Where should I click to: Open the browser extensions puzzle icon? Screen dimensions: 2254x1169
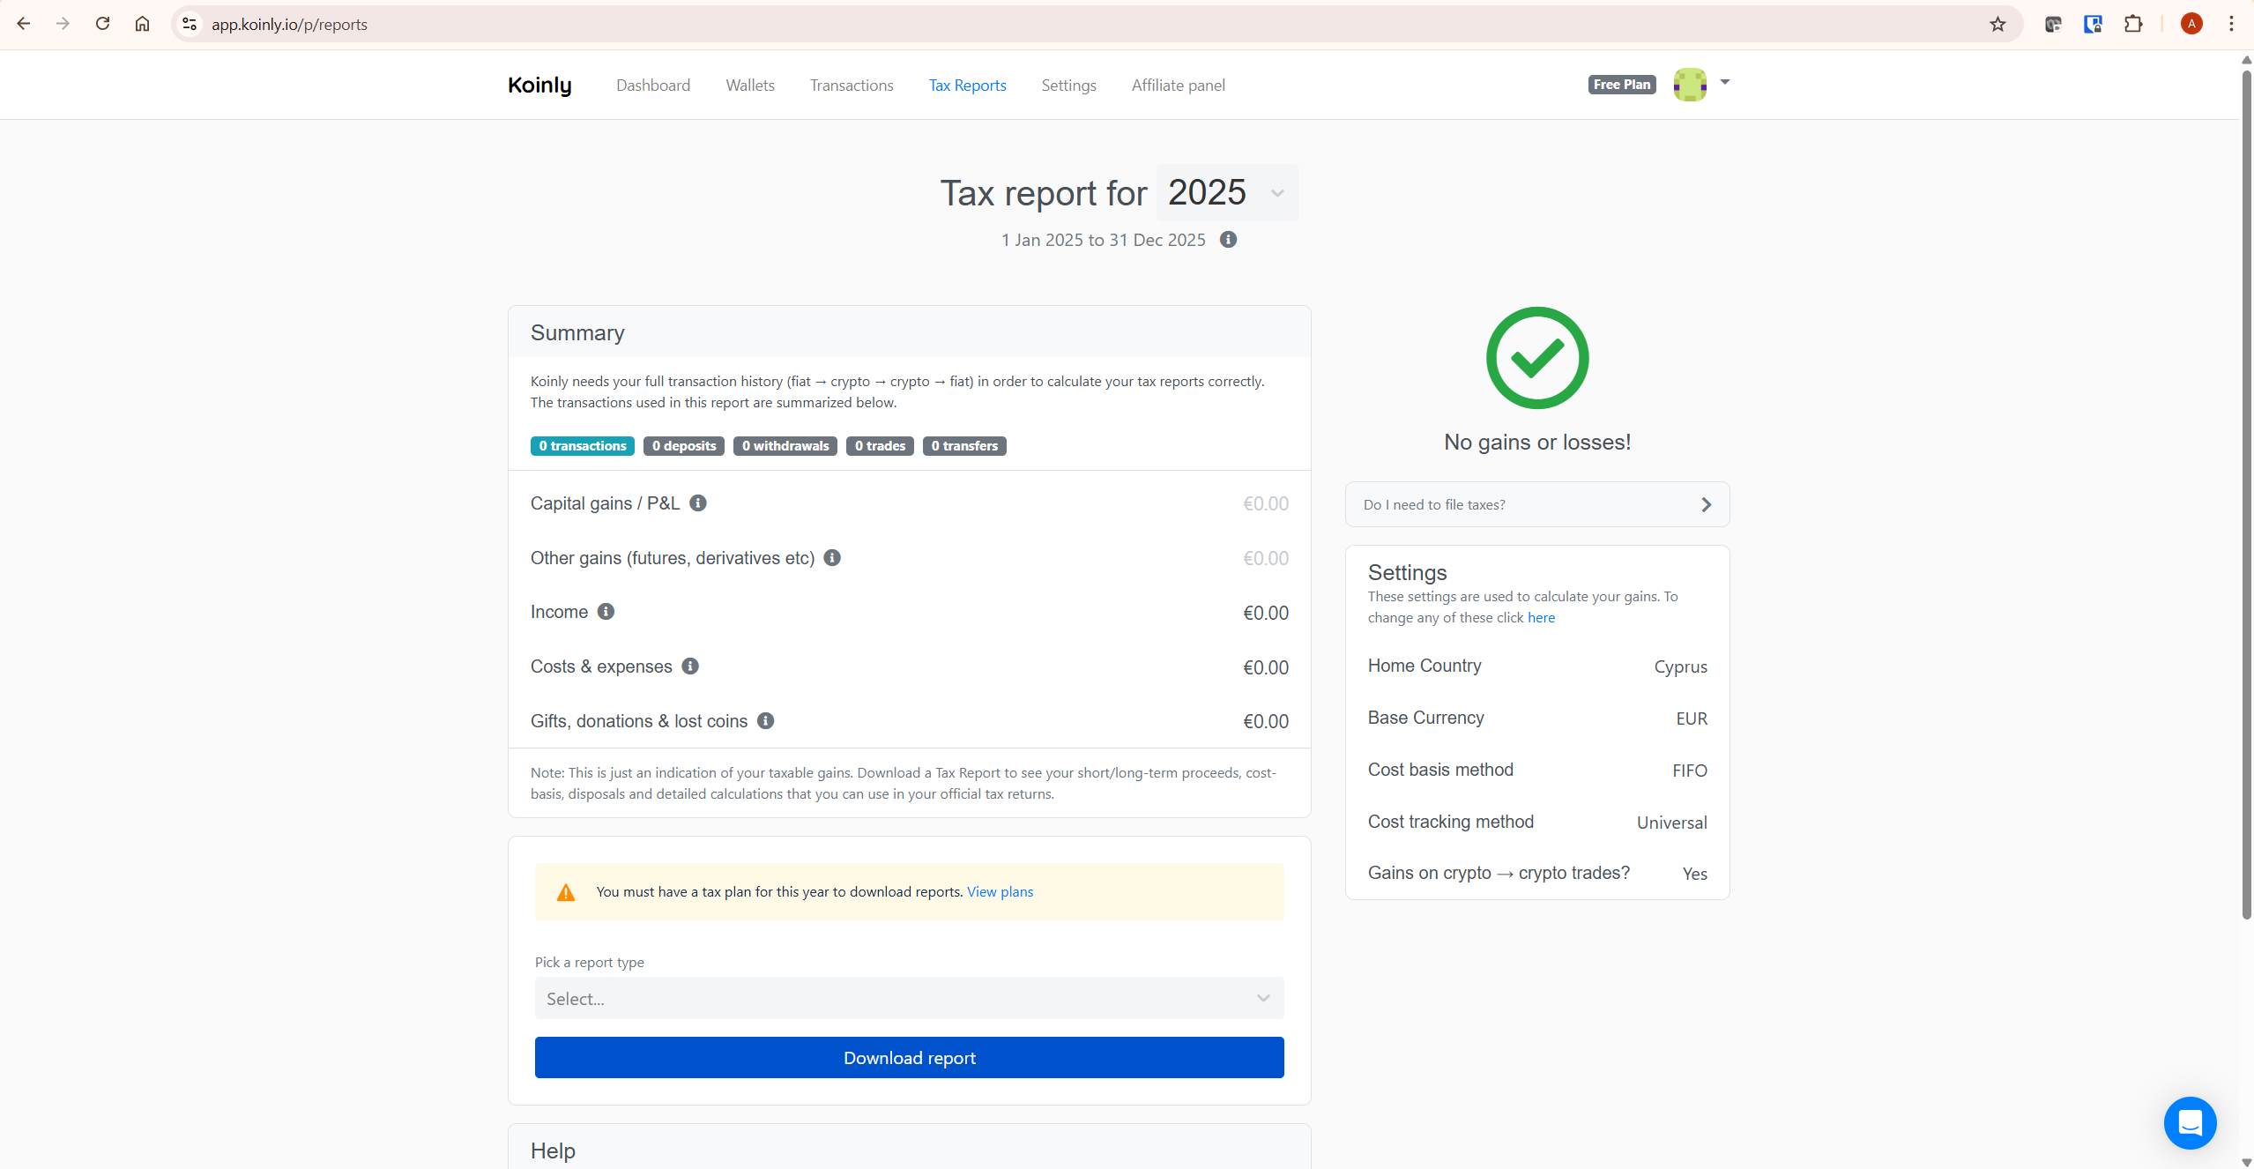click(2133, 24)
